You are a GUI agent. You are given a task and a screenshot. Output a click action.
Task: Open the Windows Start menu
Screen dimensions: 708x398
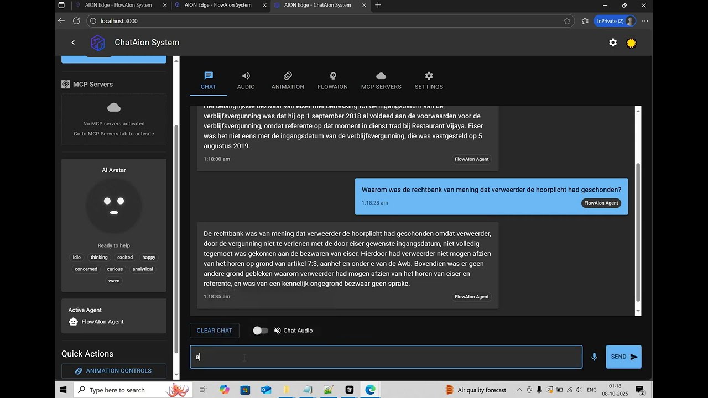click(63, 390)
